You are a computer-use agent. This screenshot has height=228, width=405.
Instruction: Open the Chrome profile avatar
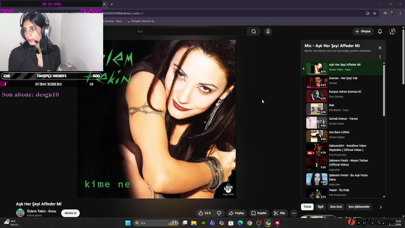[393, 13]
